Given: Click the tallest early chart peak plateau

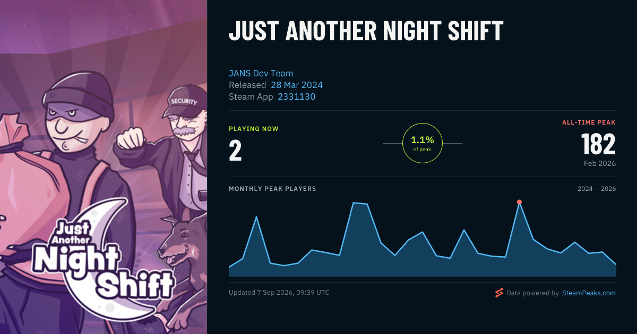Looking at the screenshot, I should point(360,203).
